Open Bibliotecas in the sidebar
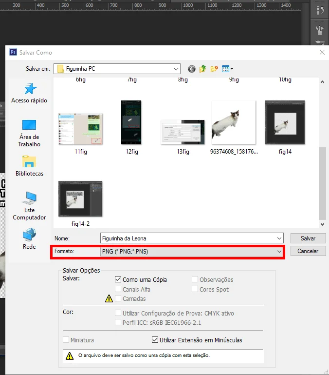The image size is (329, 375). point(29,166)
